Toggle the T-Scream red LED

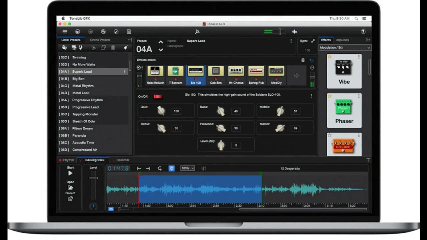click(x=175, y=79)
